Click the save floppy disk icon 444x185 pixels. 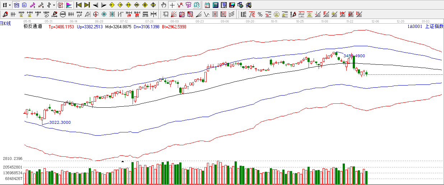pyautogui.click(x=232, y=5)
